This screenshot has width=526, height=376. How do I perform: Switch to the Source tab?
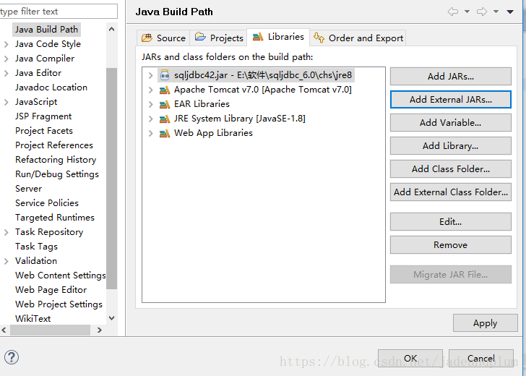[x=163, y=38]
